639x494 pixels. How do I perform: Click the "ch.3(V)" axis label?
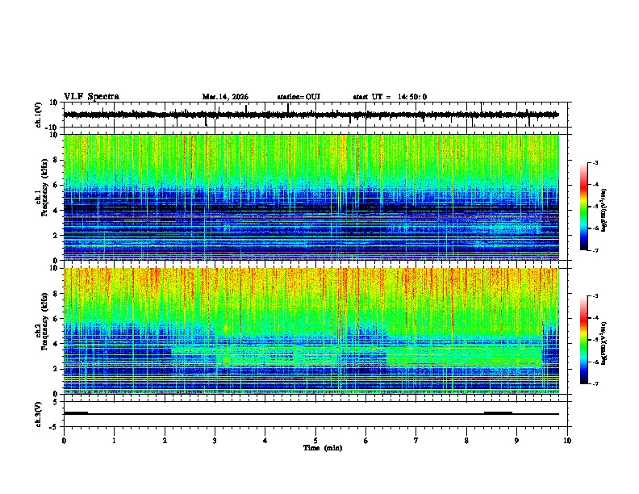click(x=39, y=414)
